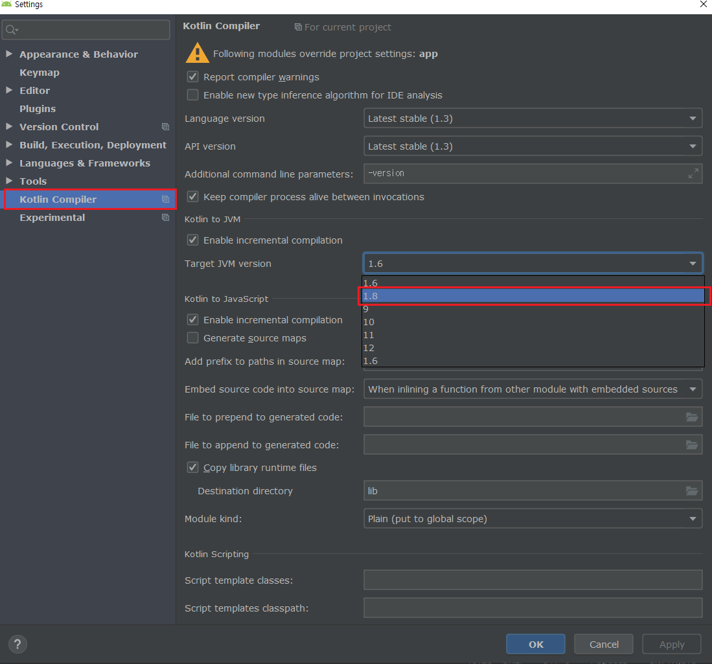
Task: Open the help question mark button
Action: (17, 644)
